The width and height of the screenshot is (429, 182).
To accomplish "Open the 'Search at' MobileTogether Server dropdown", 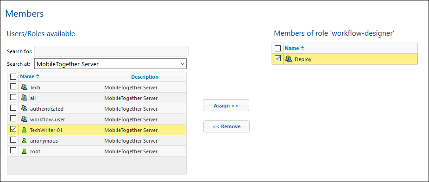I will click(111, 64).
